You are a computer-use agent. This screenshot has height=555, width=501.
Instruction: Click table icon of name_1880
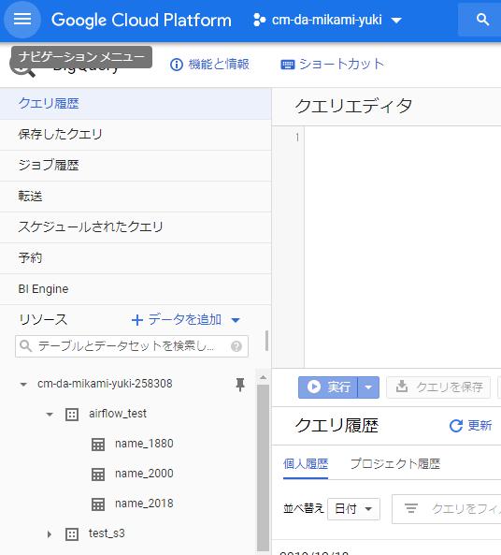(x=98, y=445)
